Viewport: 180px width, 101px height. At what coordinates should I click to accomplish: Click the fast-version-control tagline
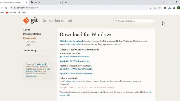point(56,20)
